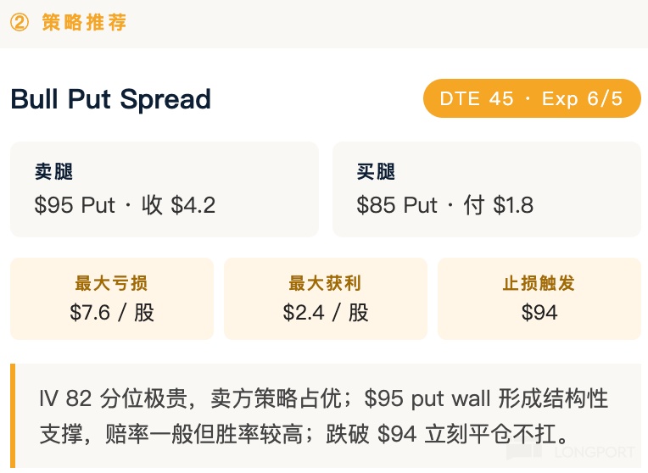
Task: Select the 止损触发 label
Action: (x=539, y=283)
